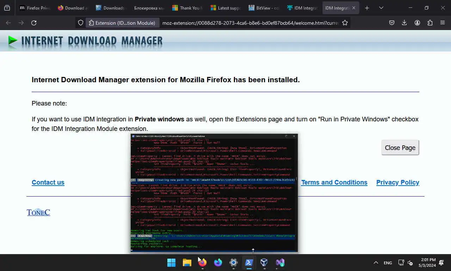Viewport: 451px width, 271px height.
Task: Click the Internet Download Manager banner logo
Action: (x=85, y=41)
